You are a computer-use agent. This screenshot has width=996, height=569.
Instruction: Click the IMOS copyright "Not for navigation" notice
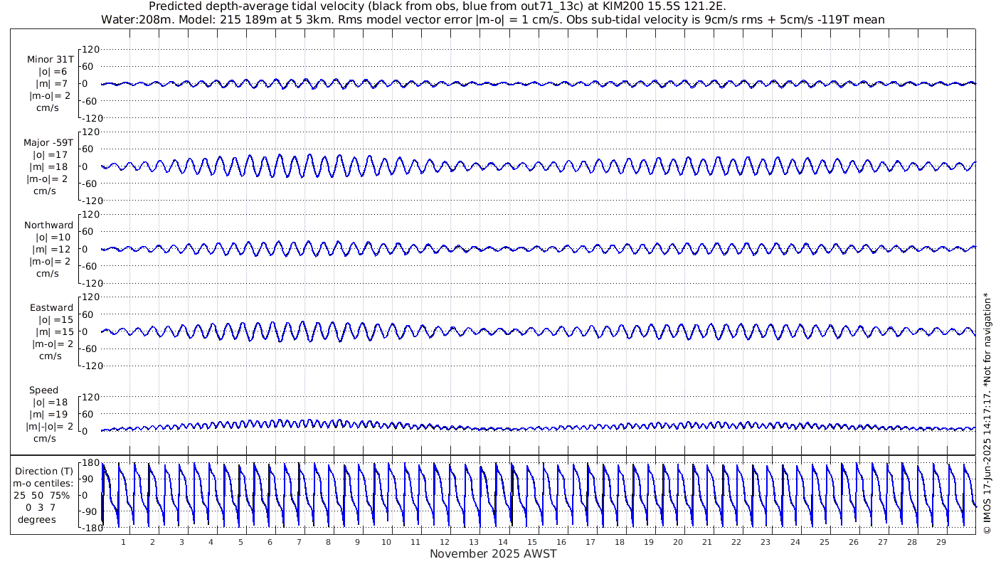pyautogui.click(x=987, y=413)
